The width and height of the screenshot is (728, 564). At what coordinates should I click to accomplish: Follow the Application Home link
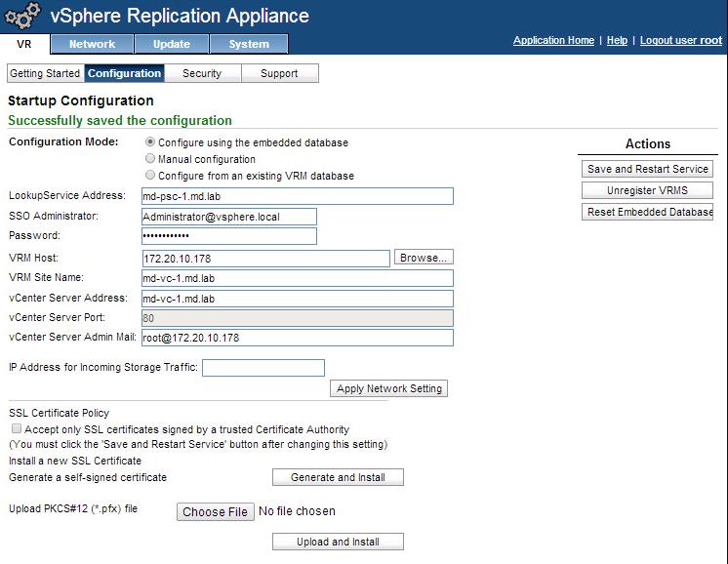(x=553, y=40)
